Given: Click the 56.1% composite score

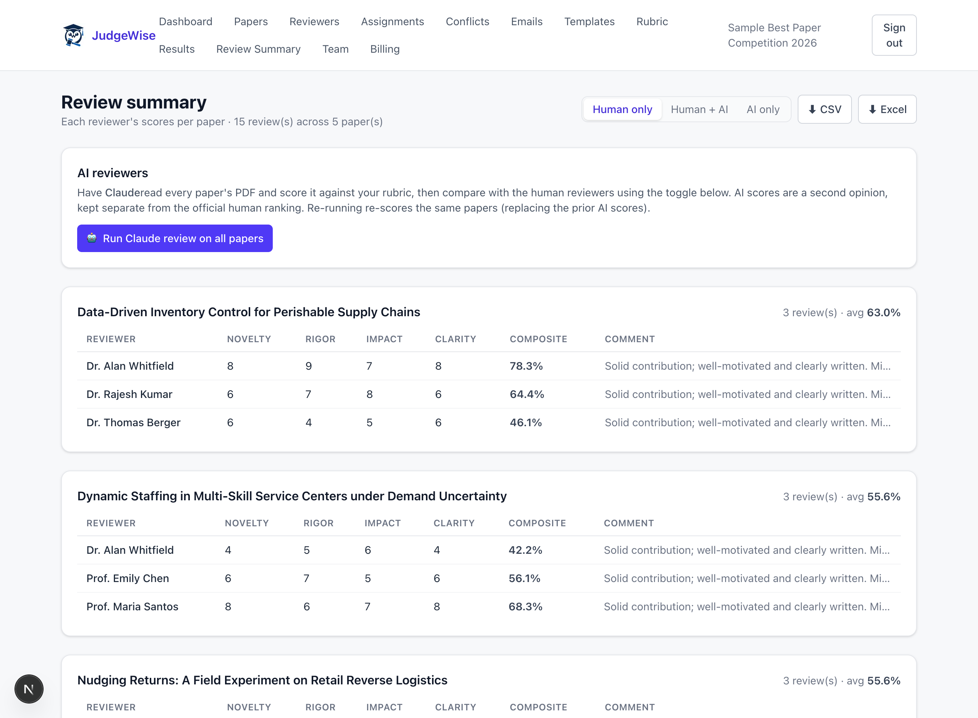Looking at the screenshot, I should [x=524, y=578].
